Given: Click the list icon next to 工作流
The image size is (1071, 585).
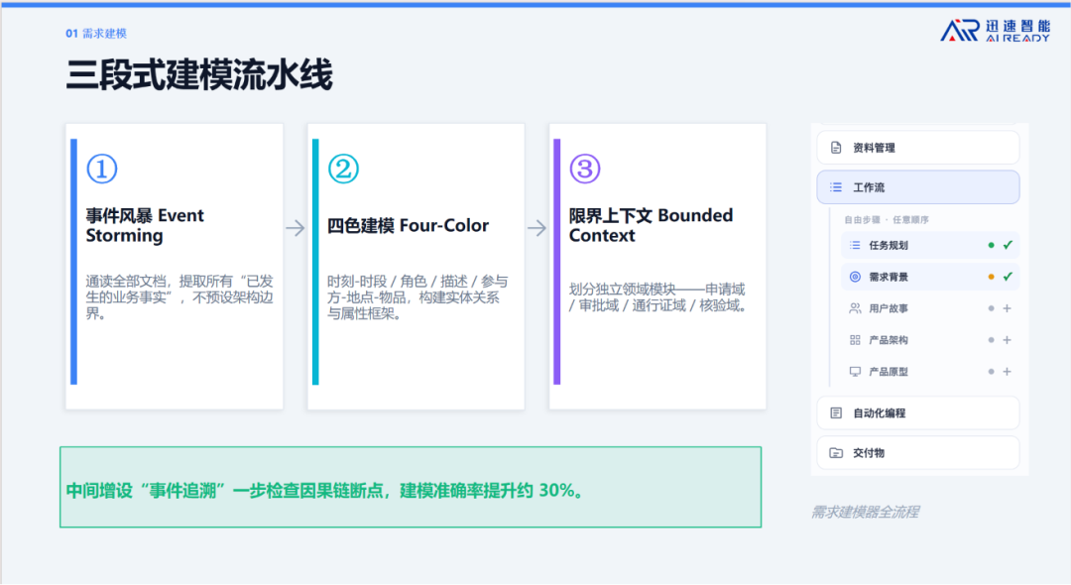Looking at the screenshot, I should tap(835, 187).
